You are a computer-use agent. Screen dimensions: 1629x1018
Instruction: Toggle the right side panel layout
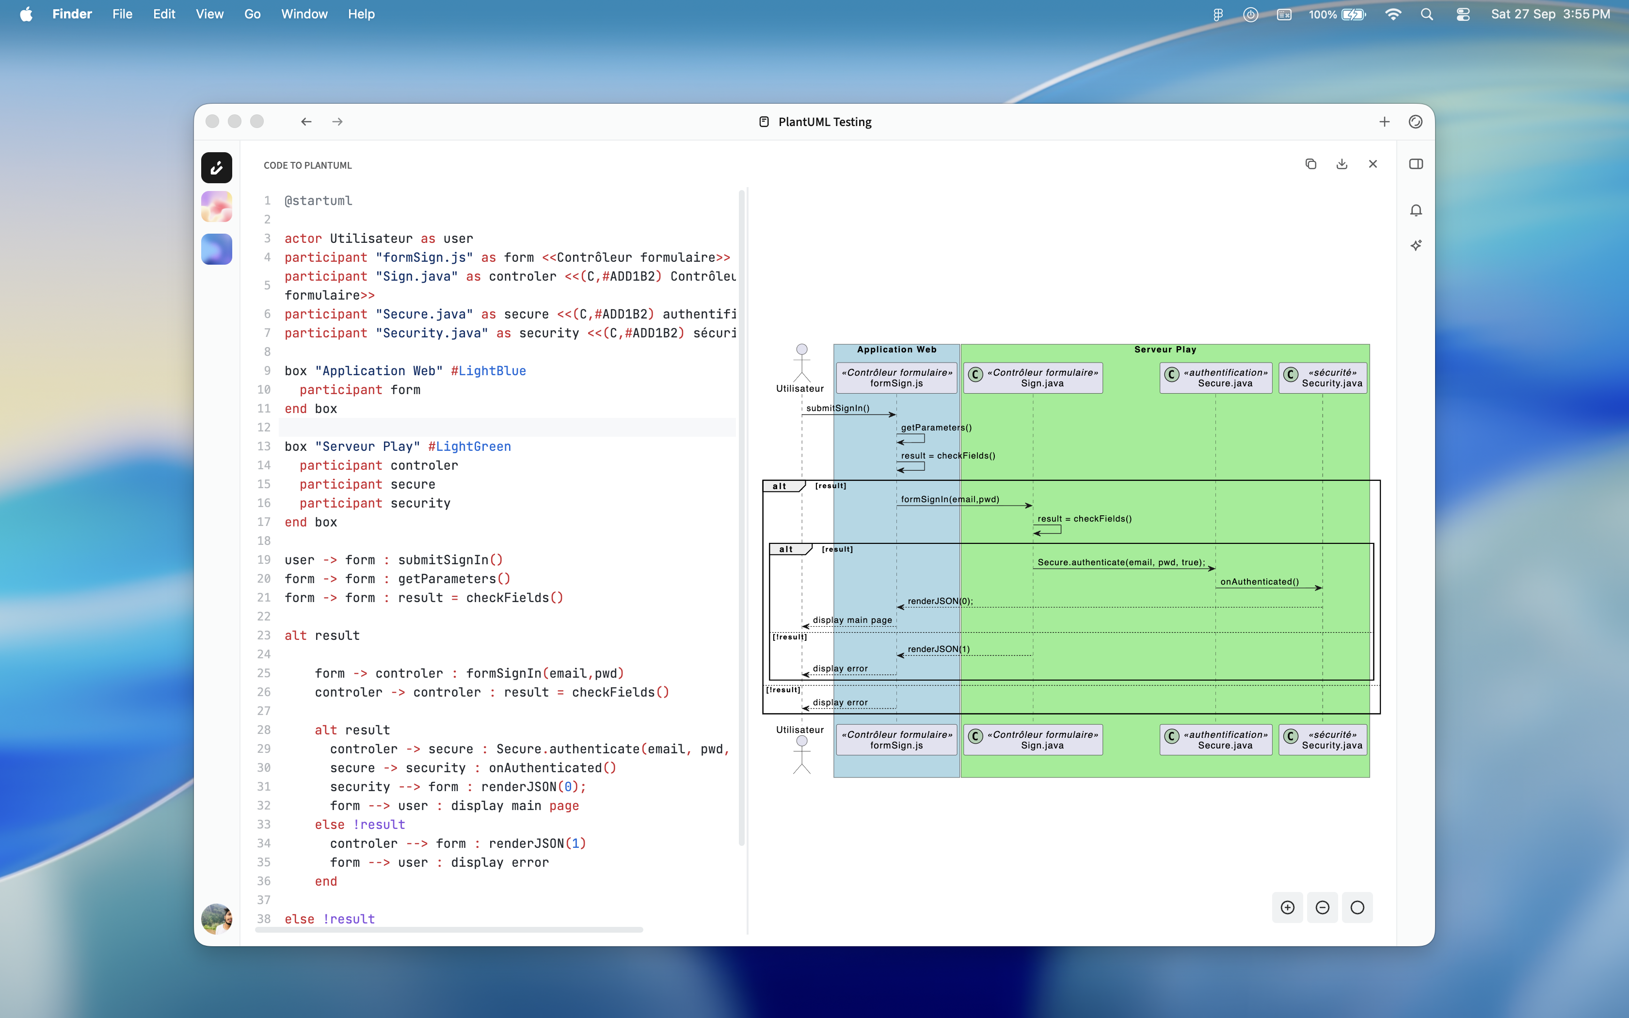click(x=1416, y=164)
